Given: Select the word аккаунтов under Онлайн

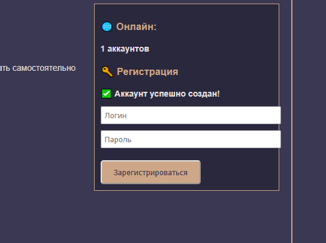Looking at the screenshot, I should pos(128,49).
